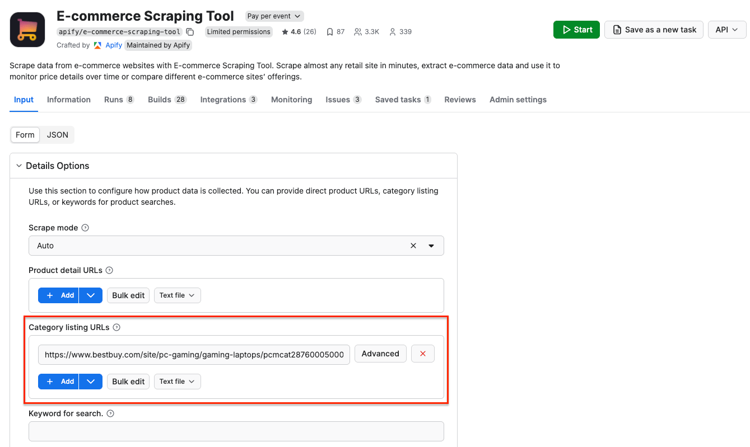Image resolution: width=750 pixels, height=447 pixels.
Task: Start the scraping tool run
Action: [576, 29]
